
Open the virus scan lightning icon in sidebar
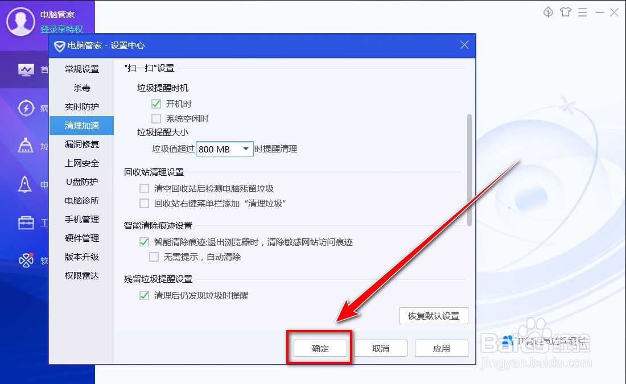pos(26,108)
